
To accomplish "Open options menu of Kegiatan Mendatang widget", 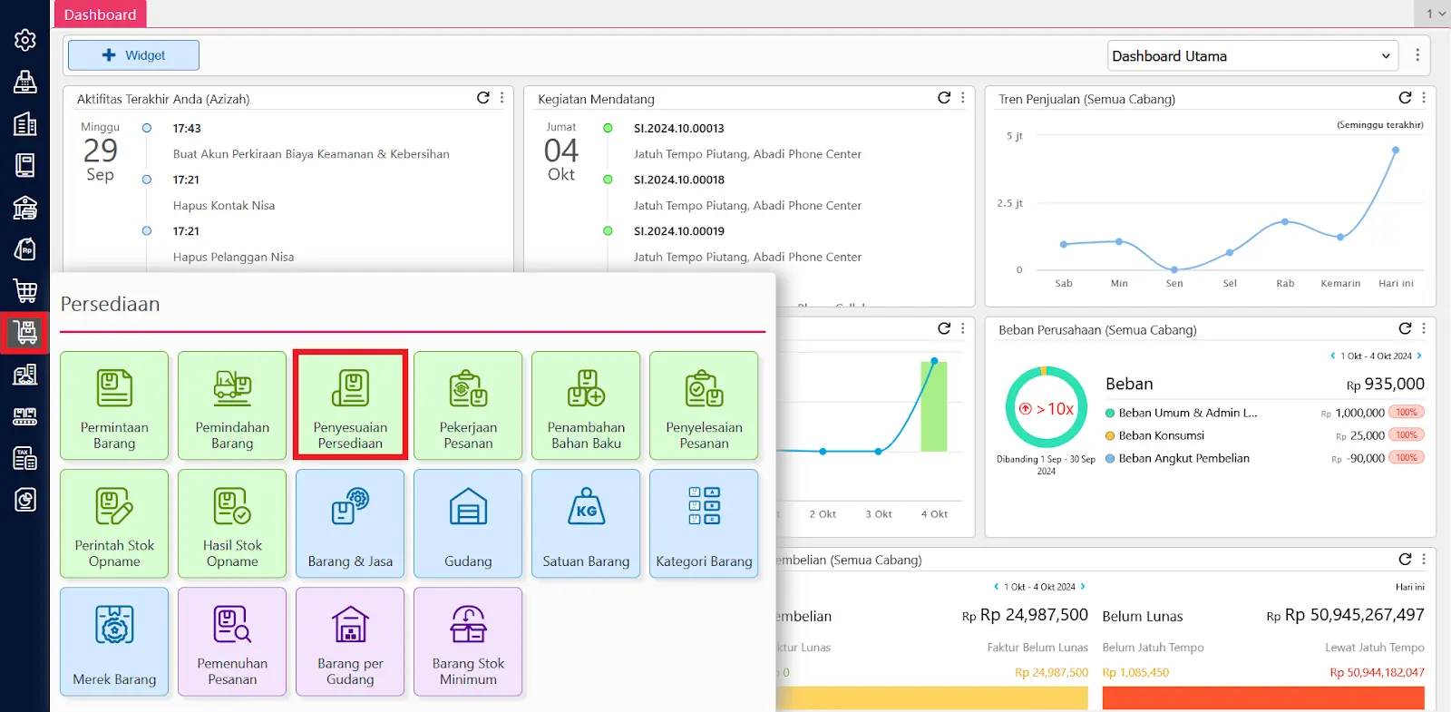I will point(963,98).
